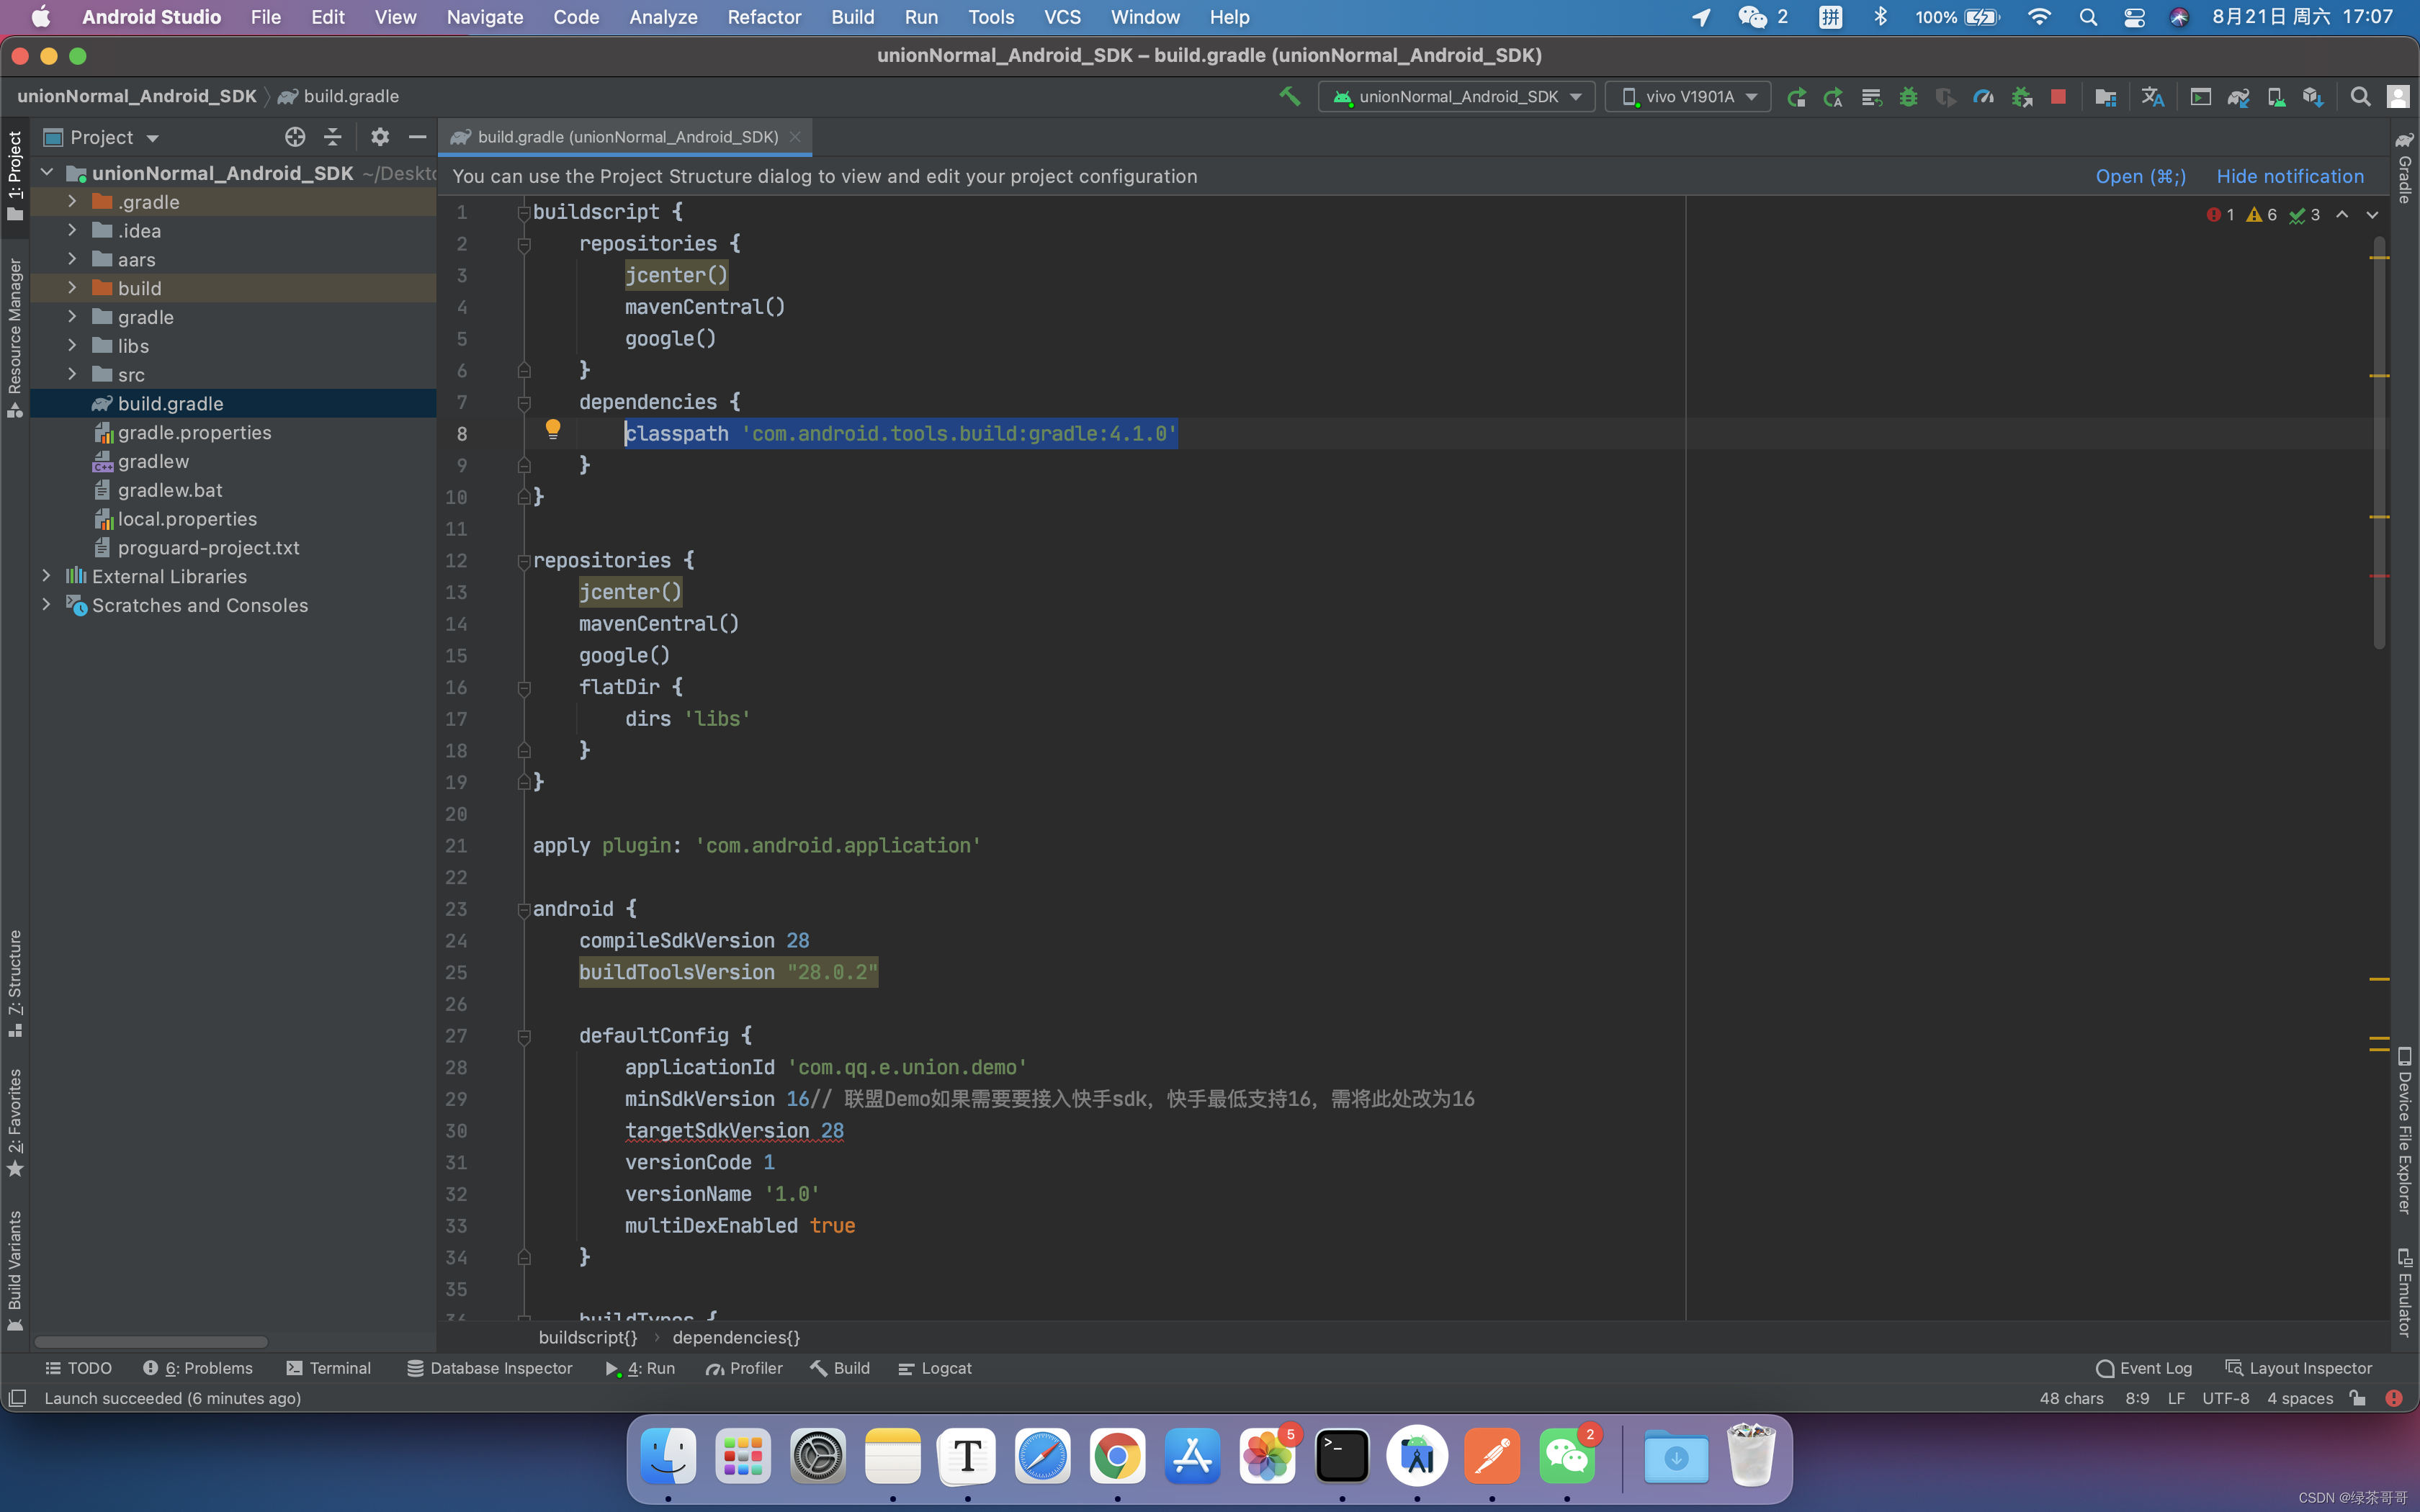Click the Hide notification link
This screenshot has width=2420, height=1512.
pos(2289,176)
